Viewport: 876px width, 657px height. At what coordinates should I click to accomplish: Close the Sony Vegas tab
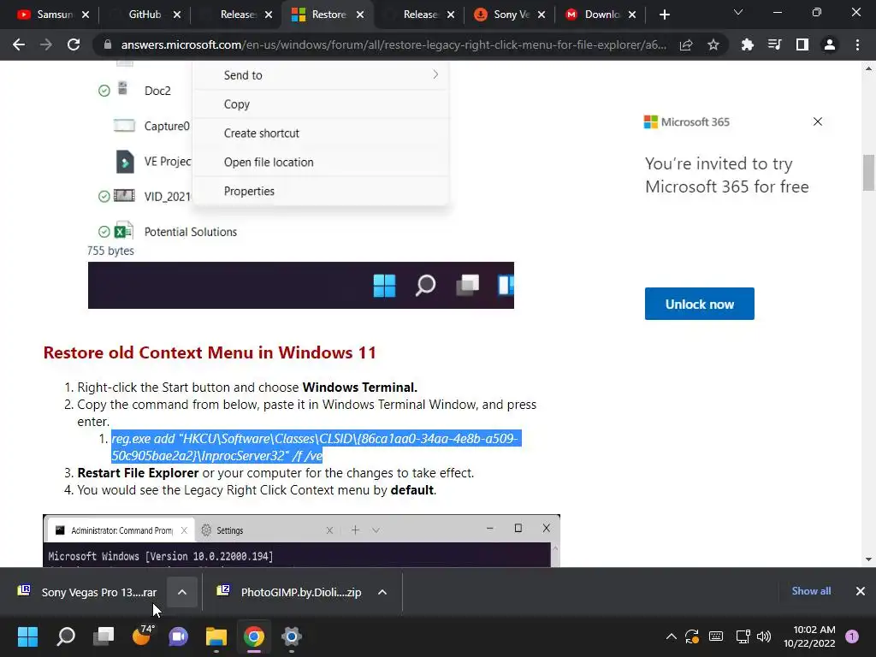[542, 15]
